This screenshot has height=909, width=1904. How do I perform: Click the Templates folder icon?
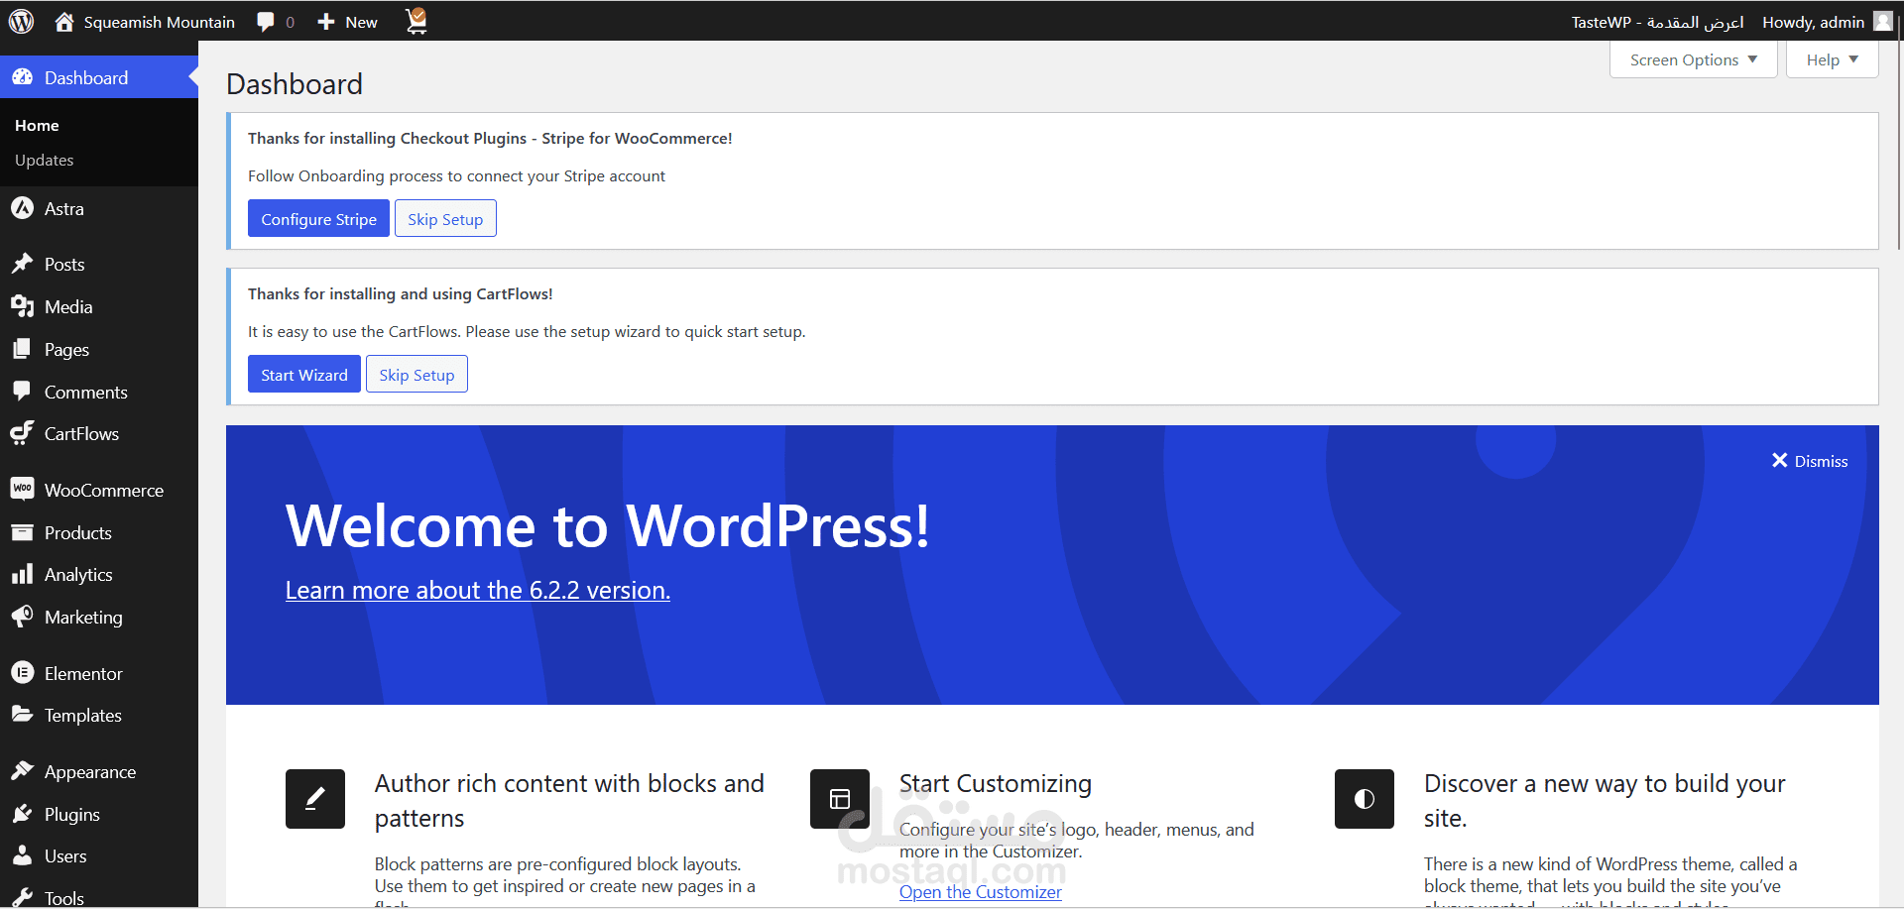click(22, 715)
